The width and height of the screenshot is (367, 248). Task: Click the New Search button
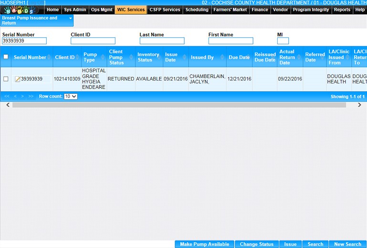347,244
